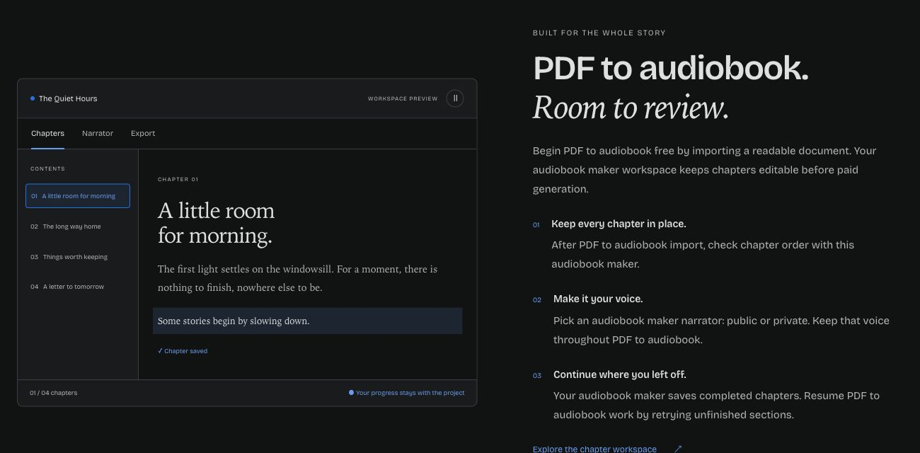Click the 01 / 04 chapters counter
The image size is (920, 453).
(x=54, y=393)
